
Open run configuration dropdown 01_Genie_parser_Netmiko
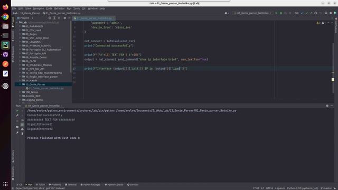[x=252, y=13]
